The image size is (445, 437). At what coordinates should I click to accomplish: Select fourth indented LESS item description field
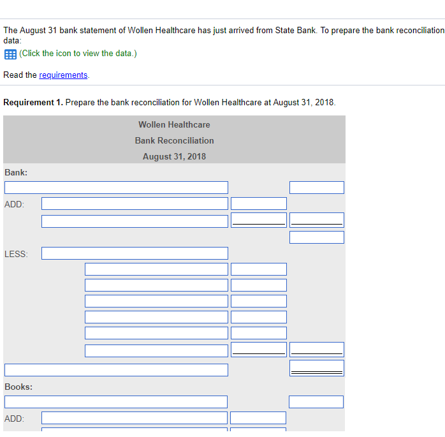[x=156, y=317]
